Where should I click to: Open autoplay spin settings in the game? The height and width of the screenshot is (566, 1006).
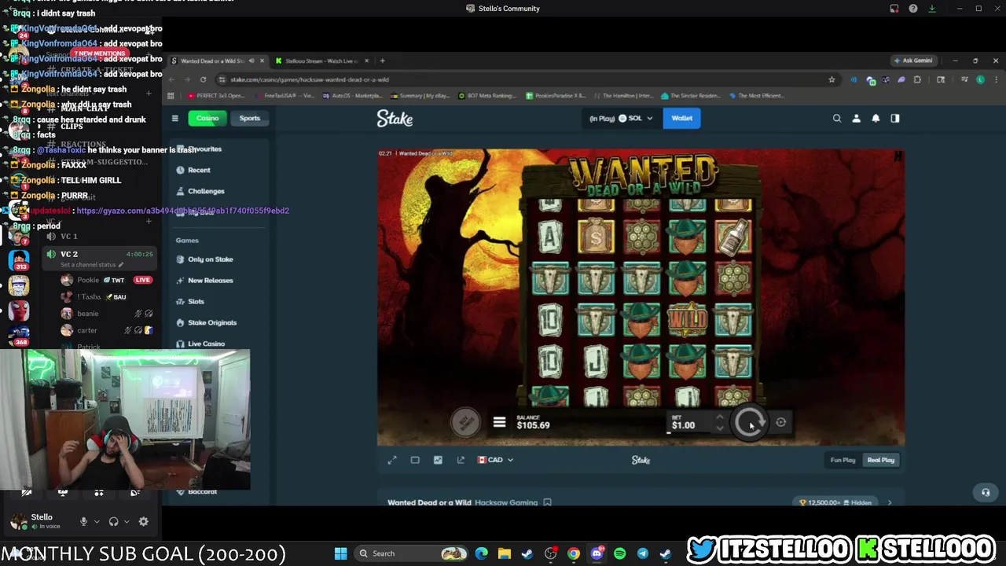coord(780,422)
